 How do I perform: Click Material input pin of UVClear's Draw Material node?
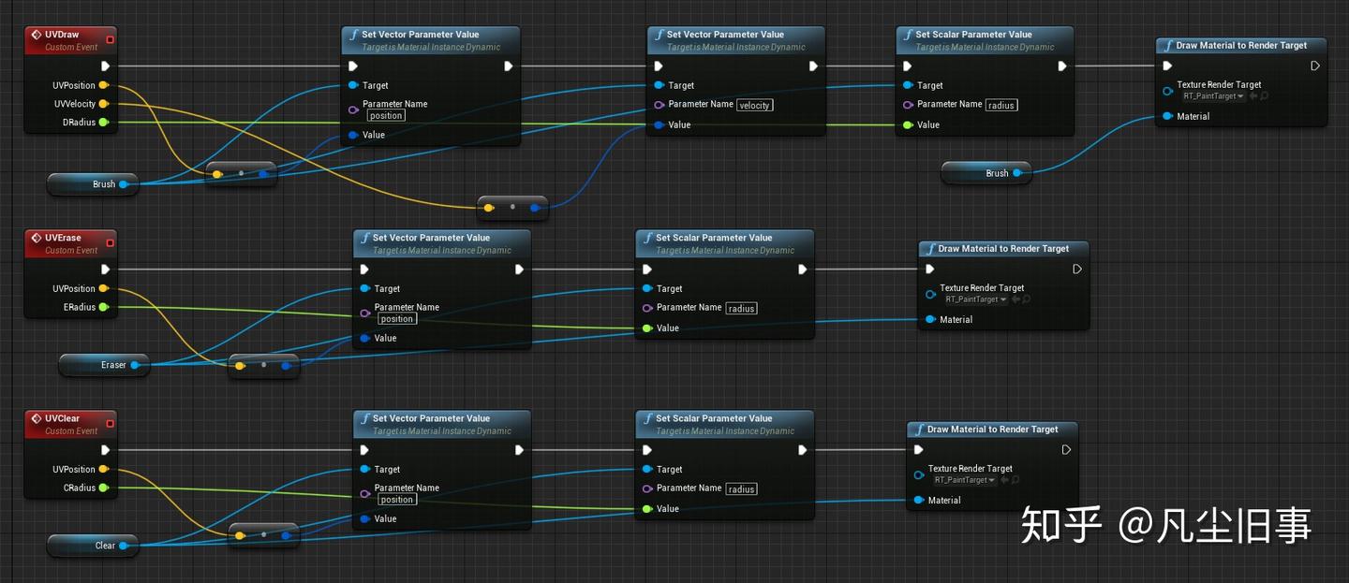coord(919,500)
